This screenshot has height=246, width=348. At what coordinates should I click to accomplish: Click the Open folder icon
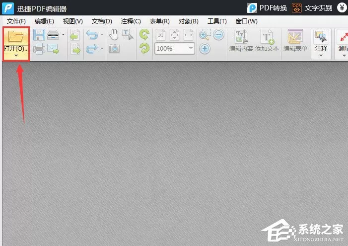(x=16, y=36)
